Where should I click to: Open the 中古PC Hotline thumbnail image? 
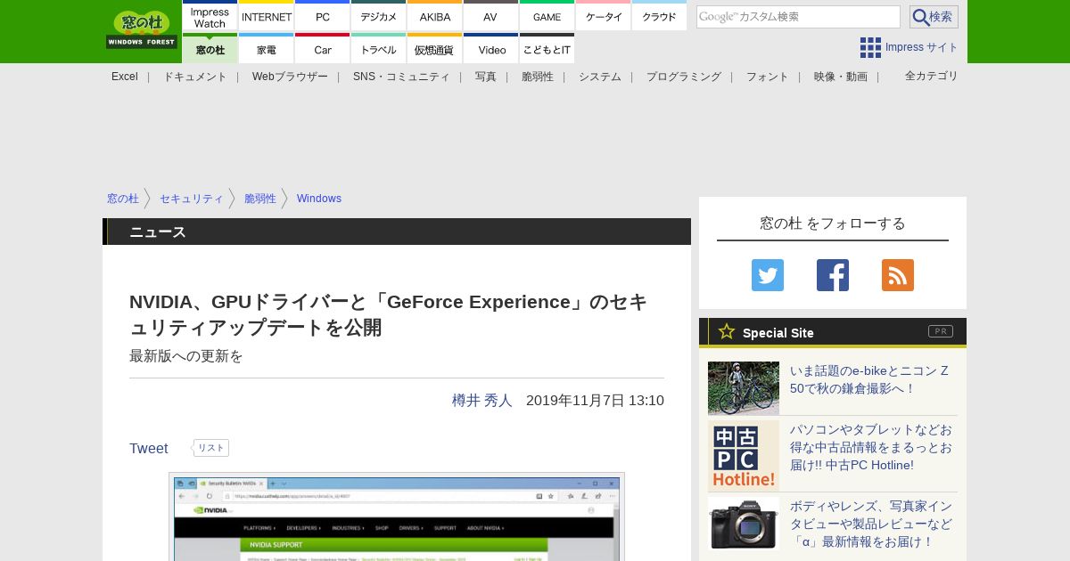pyautogui.click(x=743, y=456)
